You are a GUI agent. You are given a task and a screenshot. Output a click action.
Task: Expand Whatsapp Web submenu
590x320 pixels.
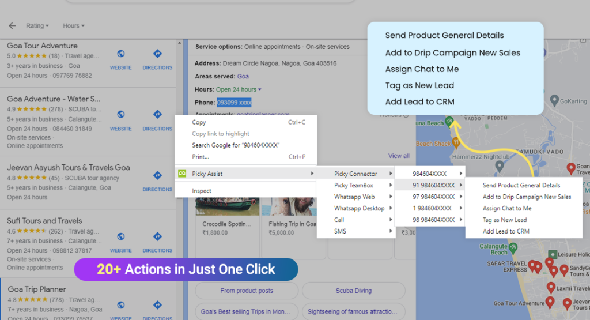[355, 197]
